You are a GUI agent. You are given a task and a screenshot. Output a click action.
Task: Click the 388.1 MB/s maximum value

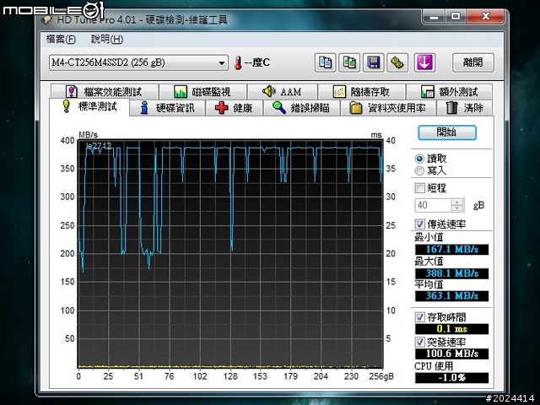[451, 273]
